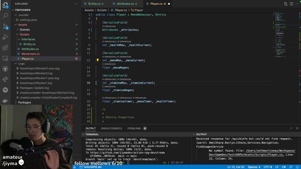This screenshot has width=301, height=169.
Task: Open settings.json in the explorer
Action: point(28,20)
